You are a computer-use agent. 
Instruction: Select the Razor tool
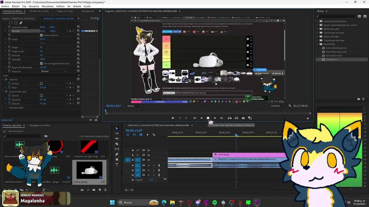(117, 144)
